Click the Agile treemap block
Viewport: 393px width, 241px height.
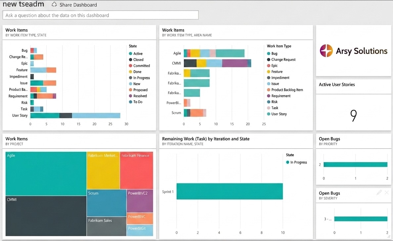tap(46, 173)
